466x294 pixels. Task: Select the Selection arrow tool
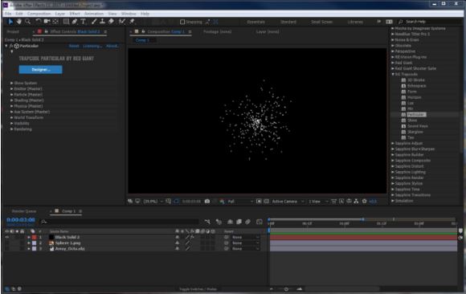pyautogui.click(x=10, y=22)
